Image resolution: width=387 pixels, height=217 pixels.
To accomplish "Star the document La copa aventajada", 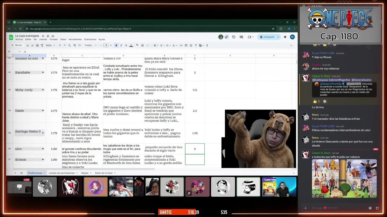I will pyautogui.click(x=43, y=36).
